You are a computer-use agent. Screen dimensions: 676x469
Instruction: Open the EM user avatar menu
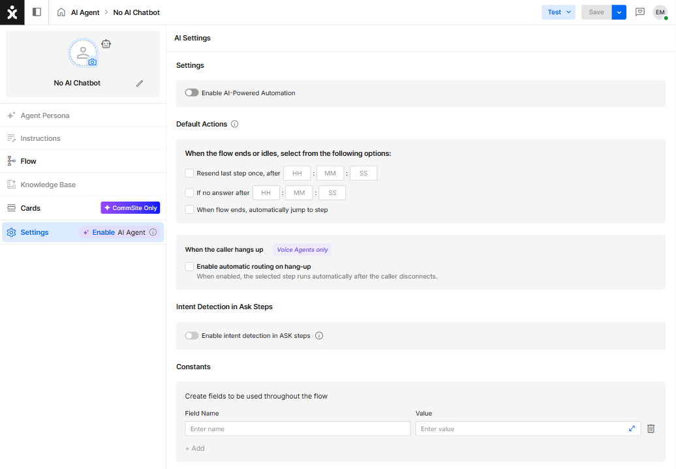click(660, 12)
